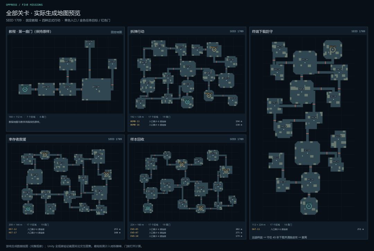Click the 拆弹行动 panel title
Image resolution: width=374 pixels, height=251 pixels.
coord(137,32)
